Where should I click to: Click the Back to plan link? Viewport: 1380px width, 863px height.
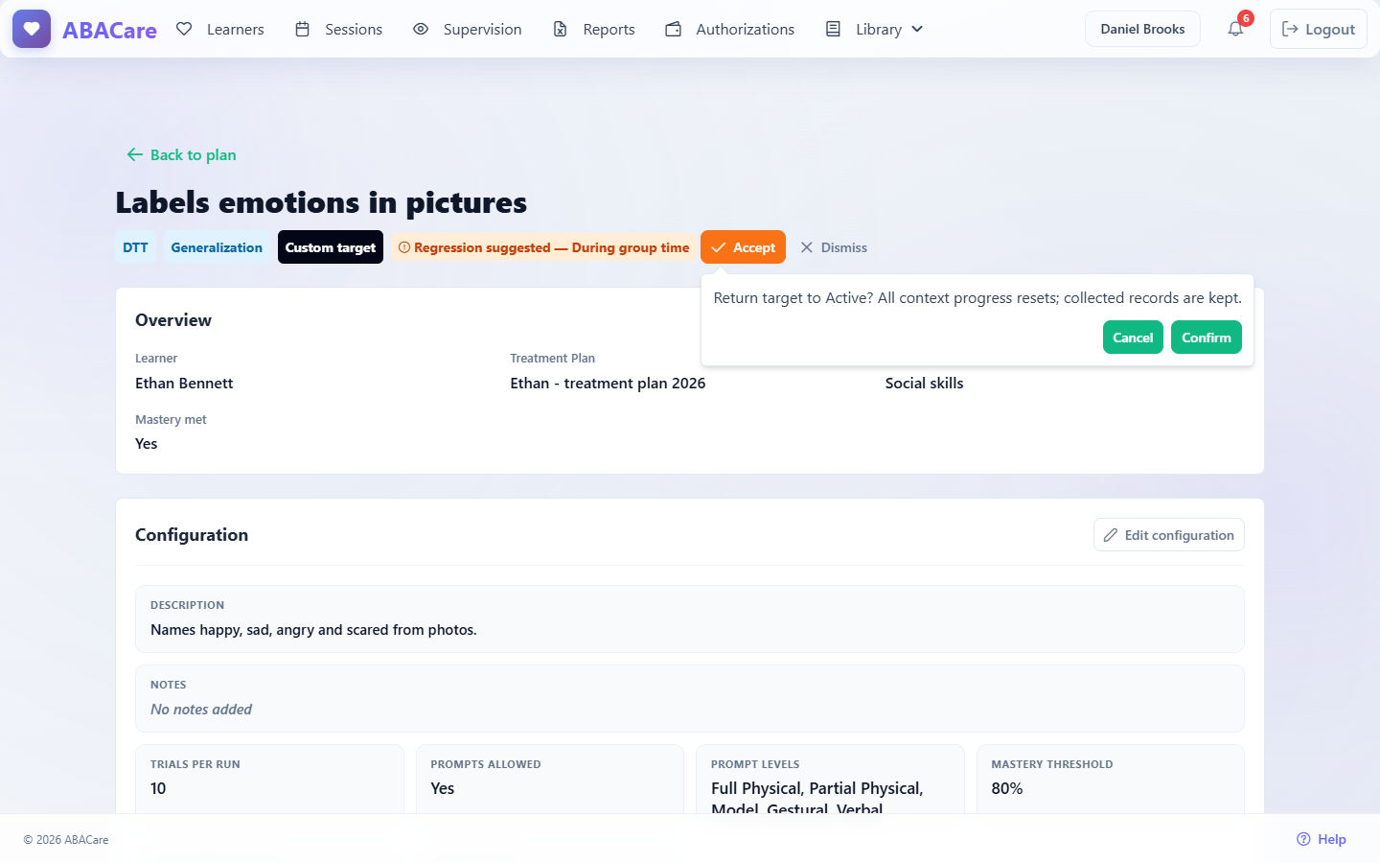(x=181, y=154)
